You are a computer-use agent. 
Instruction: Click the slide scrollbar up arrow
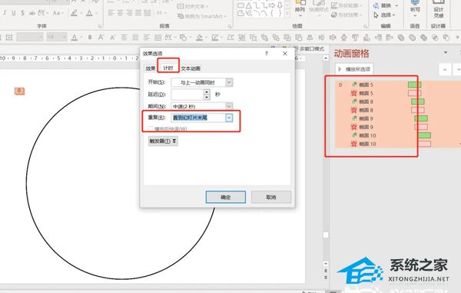(326, 58)
